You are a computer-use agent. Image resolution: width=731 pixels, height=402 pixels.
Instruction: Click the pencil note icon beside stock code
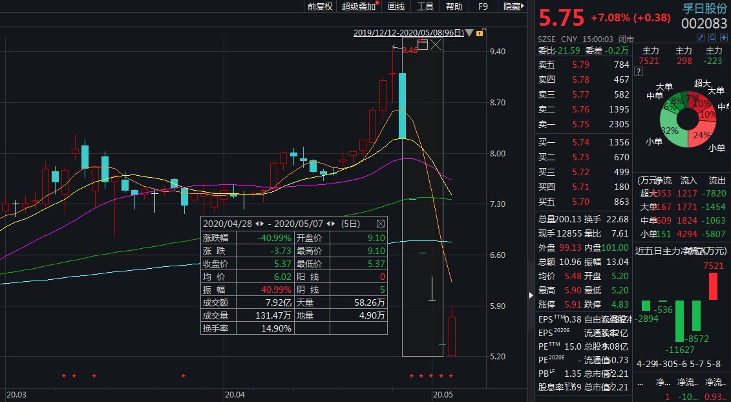[x=701, y=39]
